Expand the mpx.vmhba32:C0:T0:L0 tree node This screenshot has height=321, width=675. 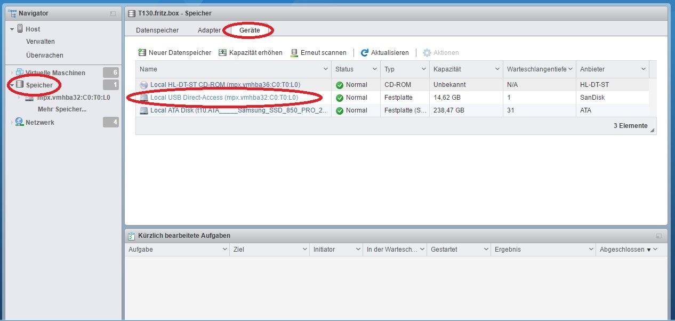[x=20, y=98]
